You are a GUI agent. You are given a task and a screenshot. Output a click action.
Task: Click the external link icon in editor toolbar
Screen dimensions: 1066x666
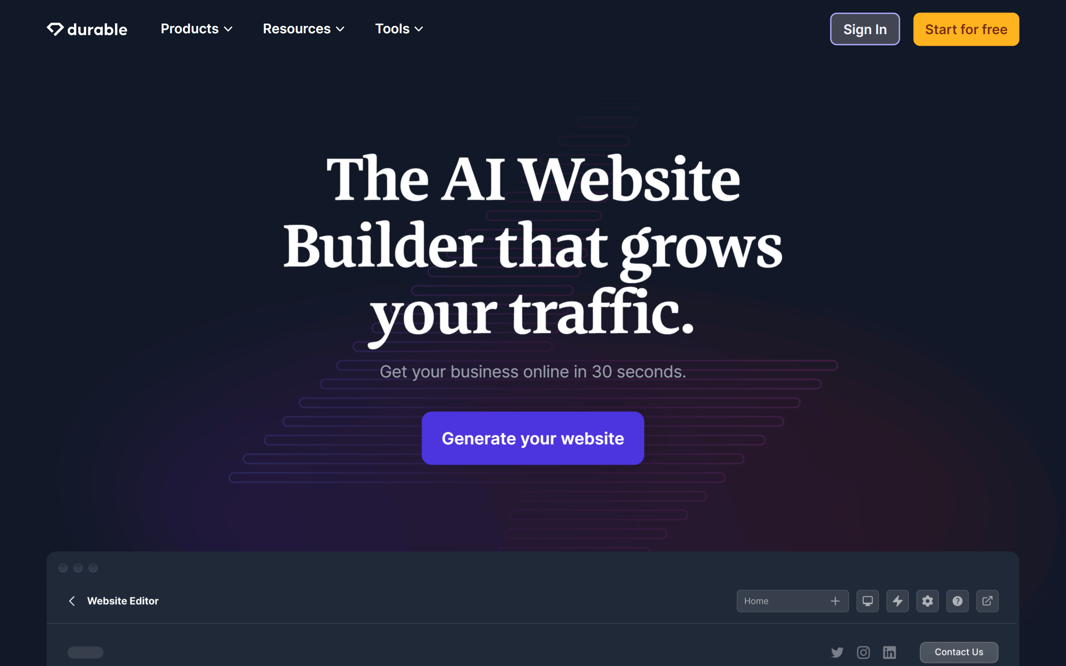click(x=988, y=601)
